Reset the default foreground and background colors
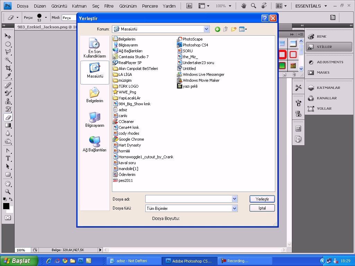This screenshot has width=355, height=266. 5,199
